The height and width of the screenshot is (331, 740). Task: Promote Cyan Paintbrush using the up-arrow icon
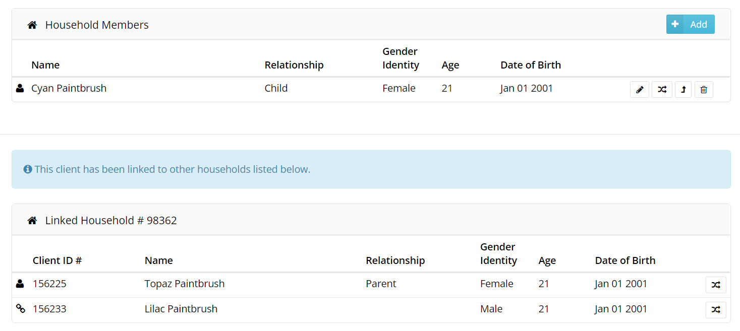[x=683, y=89]
